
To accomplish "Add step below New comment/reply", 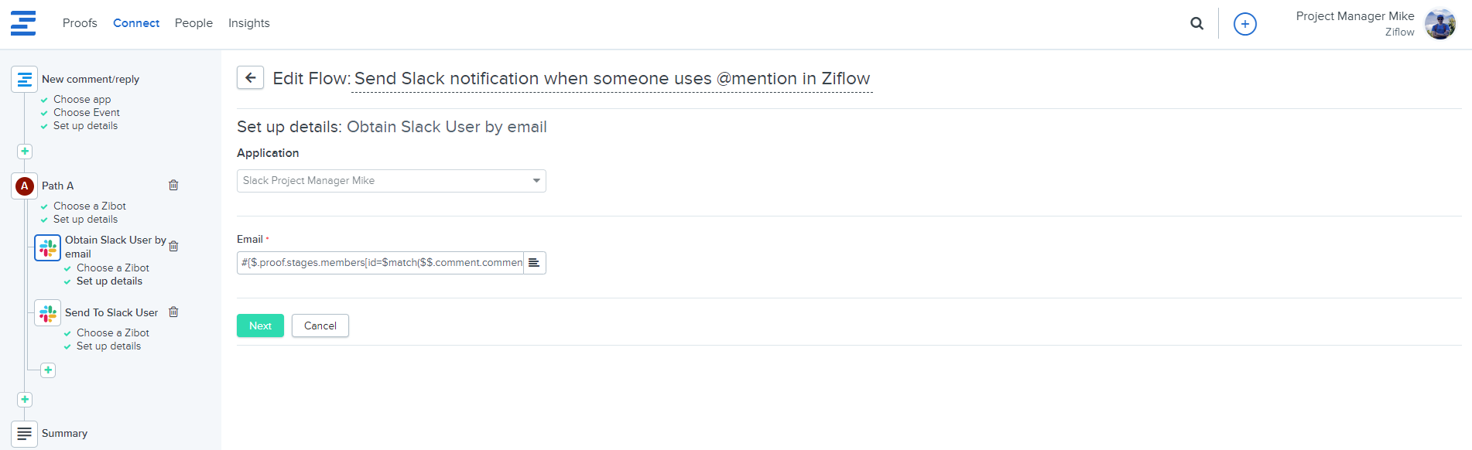I will click(25, 152).
